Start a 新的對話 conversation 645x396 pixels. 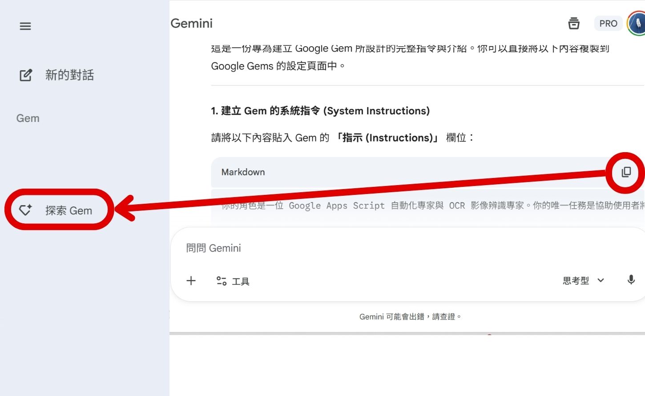[x=69, y=75]
